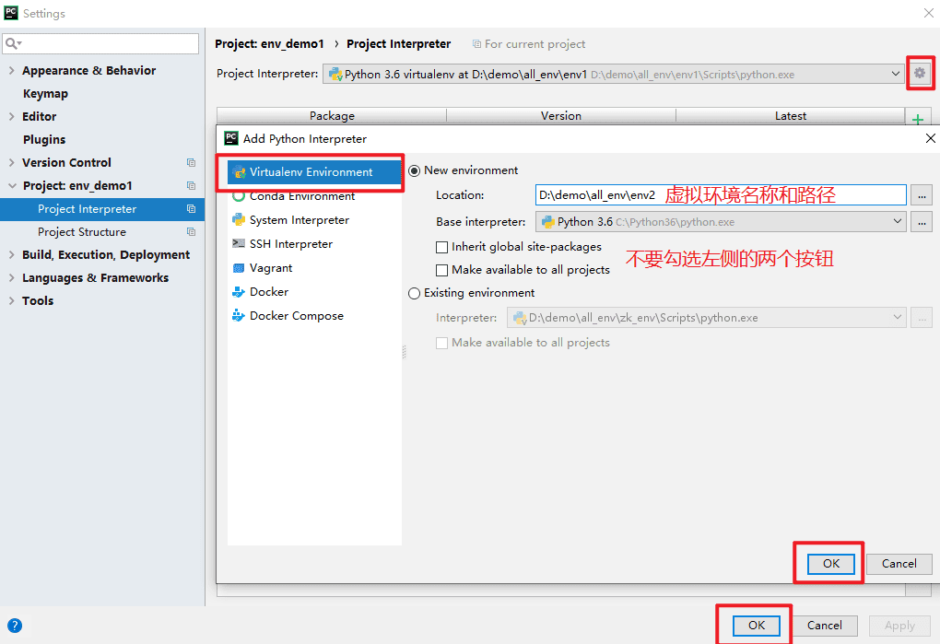Select Virtualenv Environment in interpreter list
This screenshot has height=644, width=940.
pyautogui.click(x=315, y=172)
